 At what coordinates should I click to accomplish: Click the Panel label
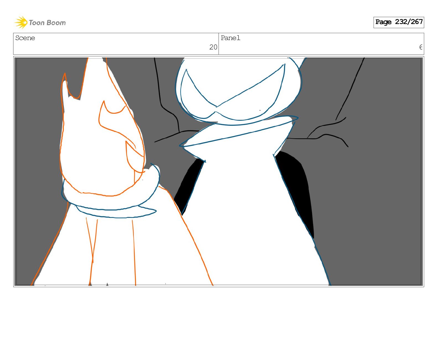click(230, 38)
